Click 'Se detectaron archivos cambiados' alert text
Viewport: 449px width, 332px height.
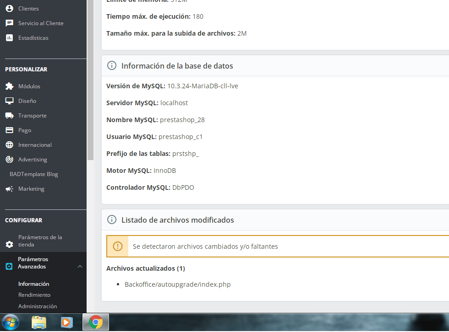pyautogui.click(x=205, y=246)
